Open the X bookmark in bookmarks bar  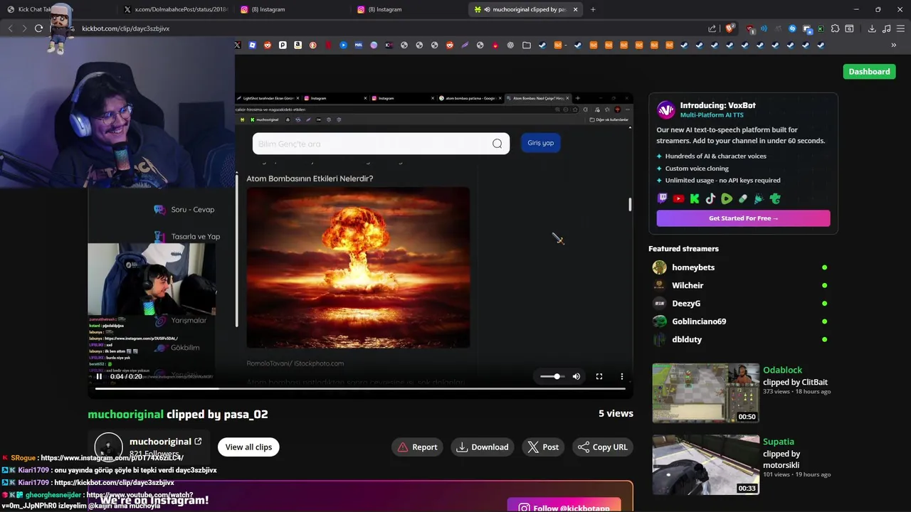tap(237, 45)
